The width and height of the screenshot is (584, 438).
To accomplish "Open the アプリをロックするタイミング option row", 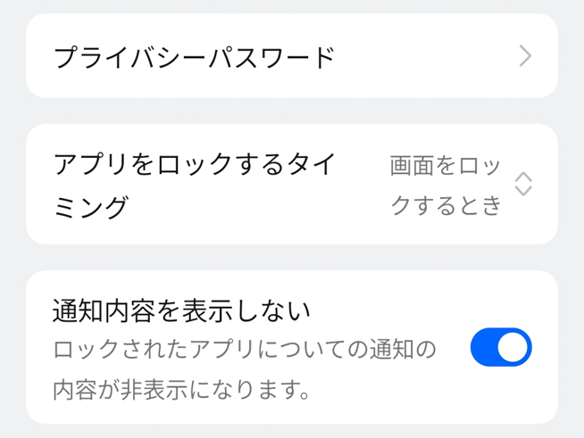I will [291, 185].
